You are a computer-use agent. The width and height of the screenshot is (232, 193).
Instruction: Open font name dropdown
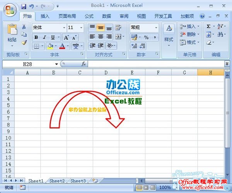click(64, 28)
